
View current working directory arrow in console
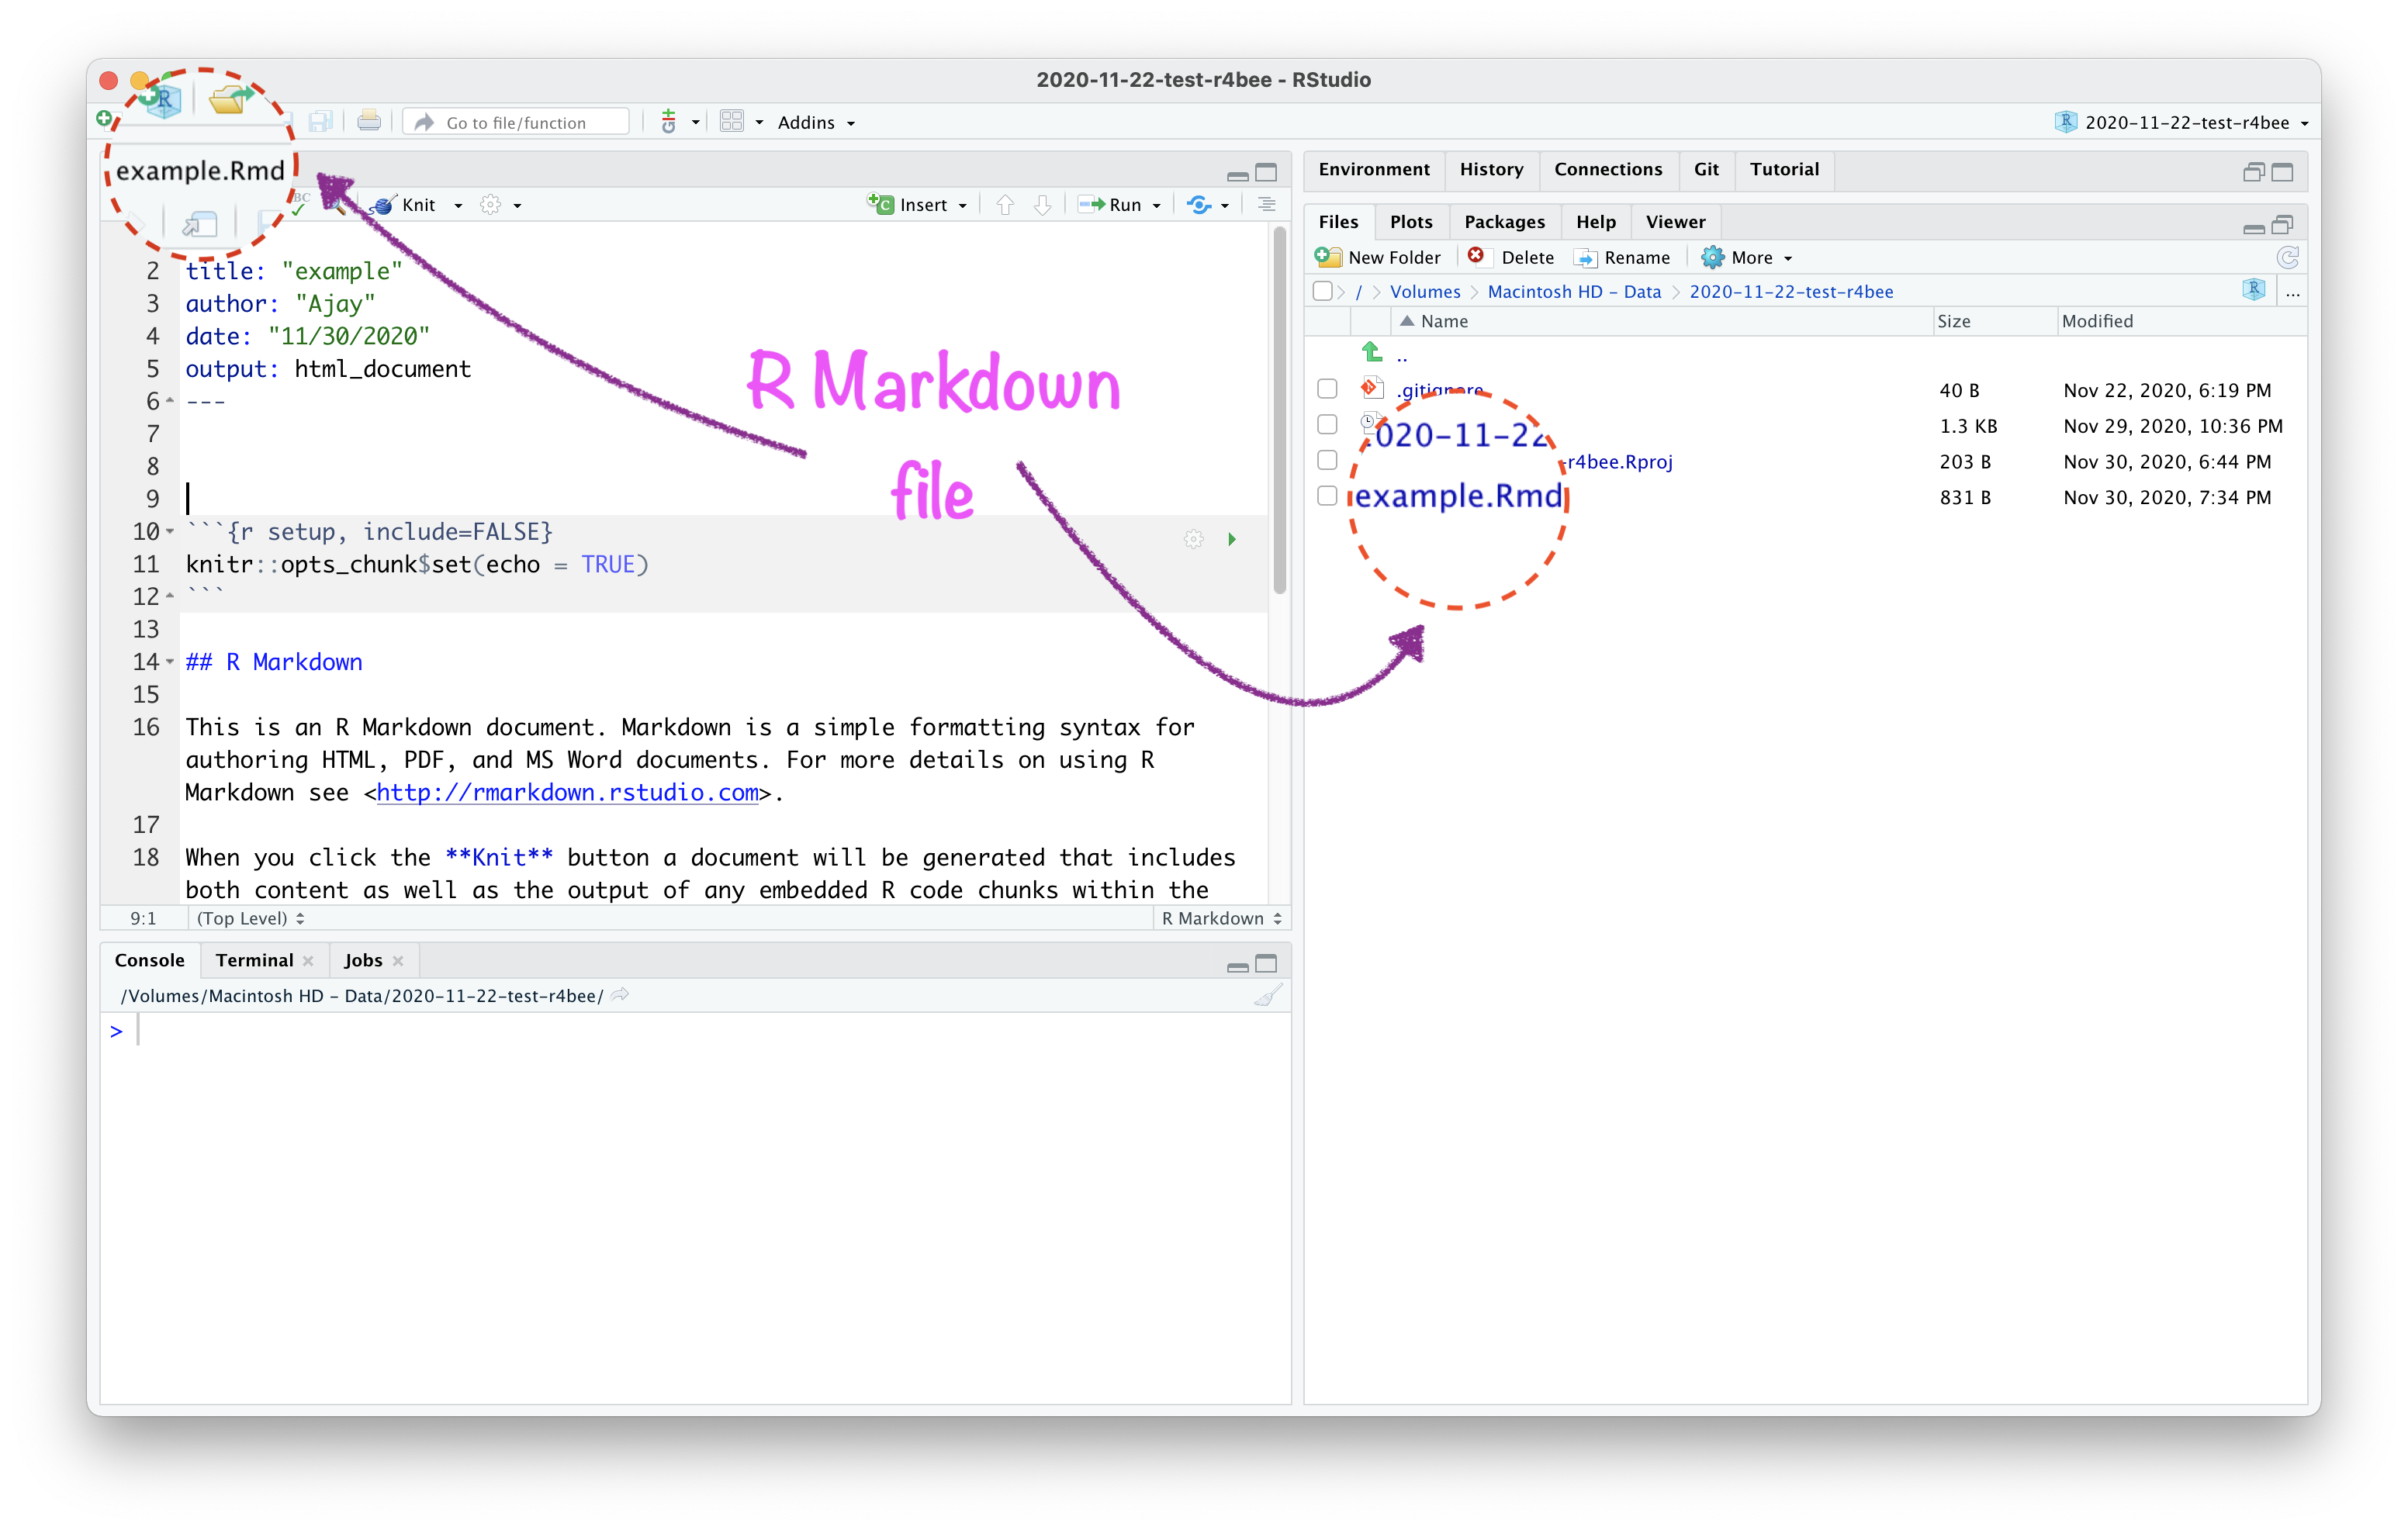tap(620, 995)
